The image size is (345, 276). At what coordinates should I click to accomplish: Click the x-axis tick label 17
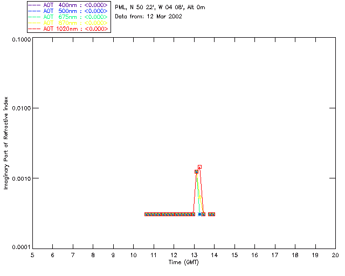point(275,255)
